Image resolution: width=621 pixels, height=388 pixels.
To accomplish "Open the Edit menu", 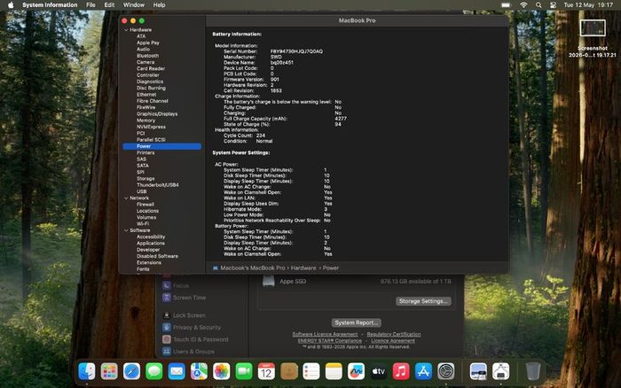I will [x=109, y=5].
